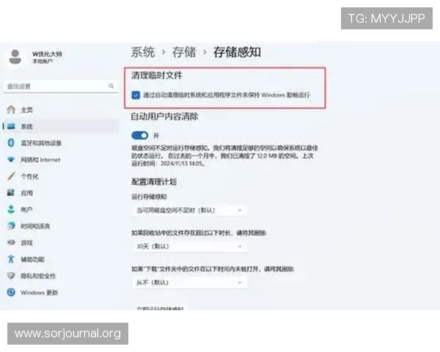
Task: Click the Accounts (帐户) person icon
Action: click(11, 209)
